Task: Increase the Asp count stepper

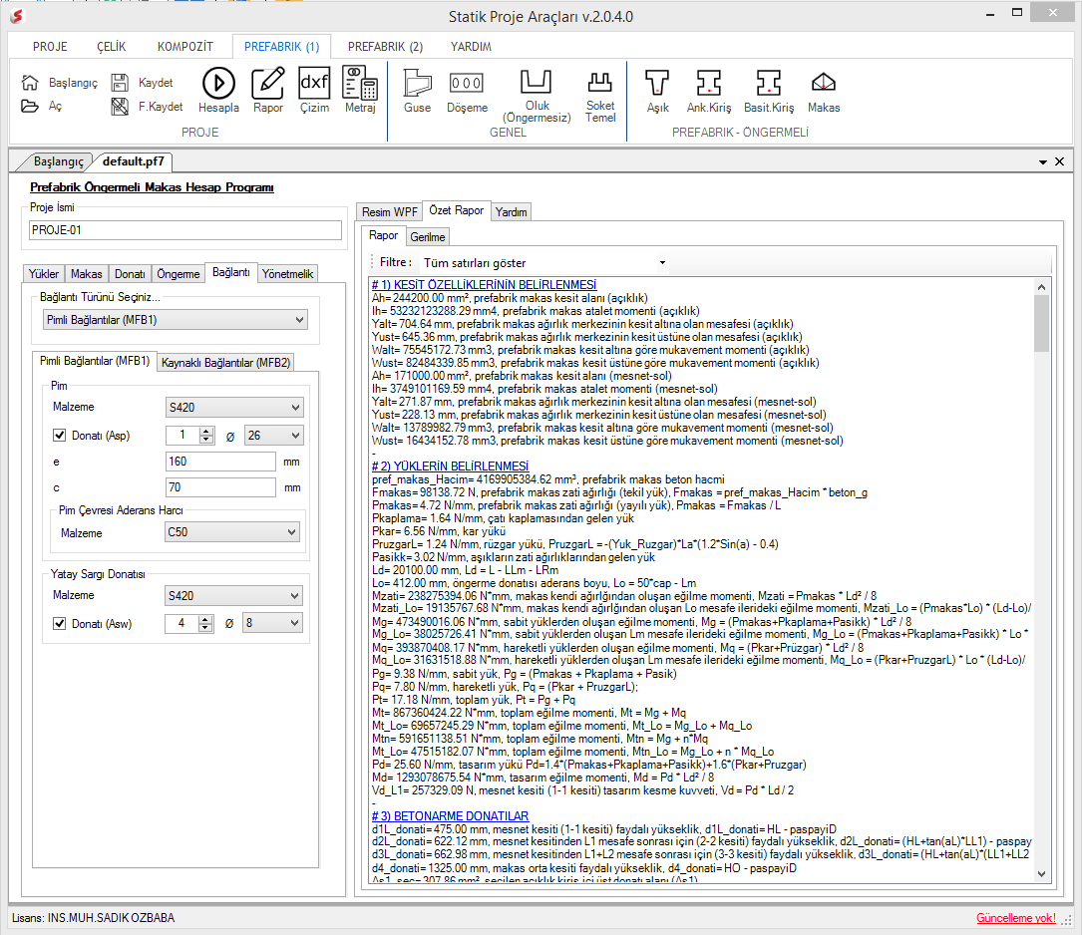Action: (x=206, y=431)
